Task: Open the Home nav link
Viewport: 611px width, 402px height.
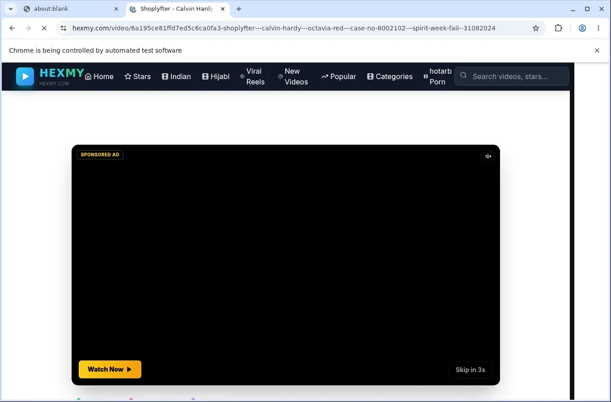Action: coord(99,76)
